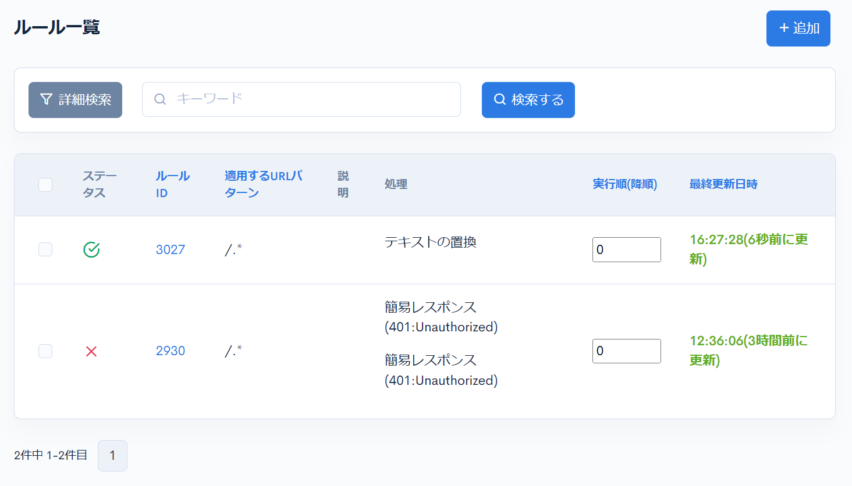Screen dimensions: 852x486
Task: Open rule ID 3027 link
Action: [x=171, y=249]
